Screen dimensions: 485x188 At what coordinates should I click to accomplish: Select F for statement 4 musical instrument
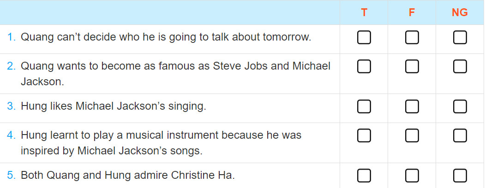click(412, 135)
